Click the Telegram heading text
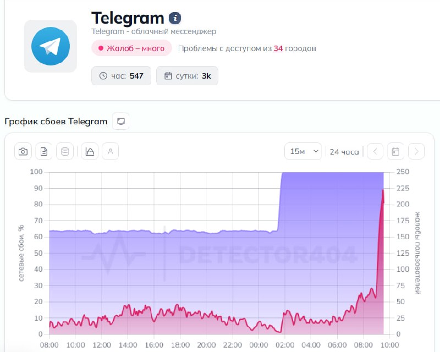Screen dimensions: 440x352 [x=128, y=18]
